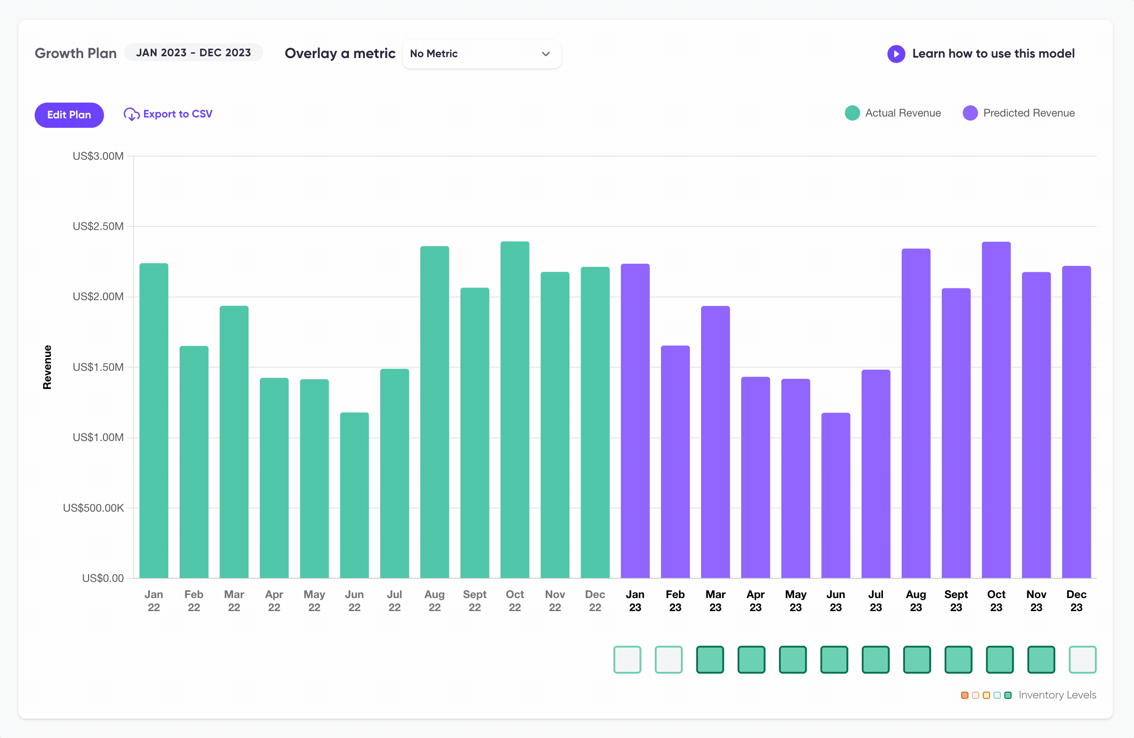The height and width of the screenshot is (738, 1134).
Task: Toggle Actual Revenue series in legend
Action: tap(902, 113)
